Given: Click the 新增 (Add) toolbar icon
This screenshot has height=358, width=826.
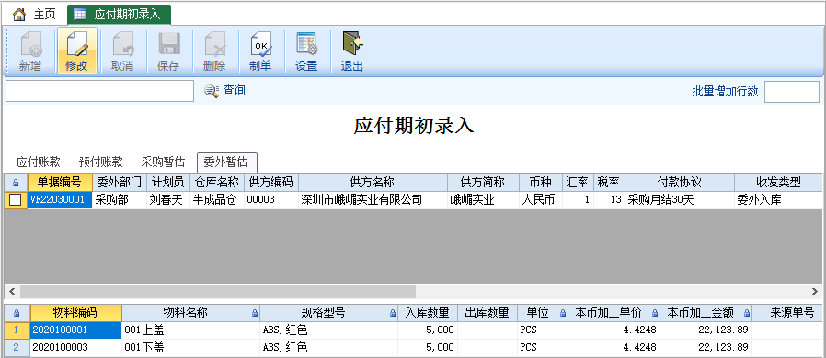Looking at the screenshot, I should pyautogui.click(x=30, y=51).
